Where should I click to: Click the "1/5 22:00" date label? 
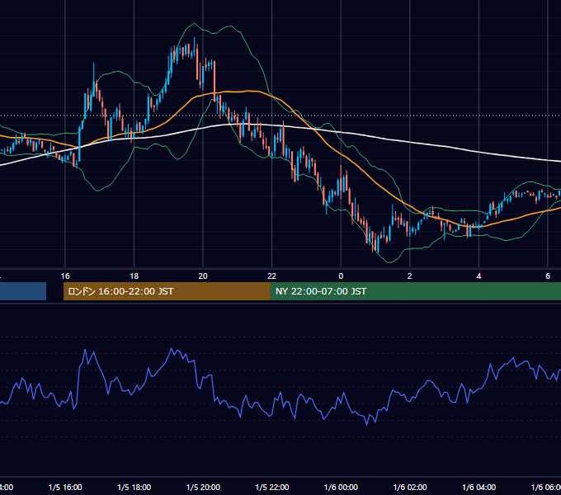pyautogui.click(x=272, y=487)
